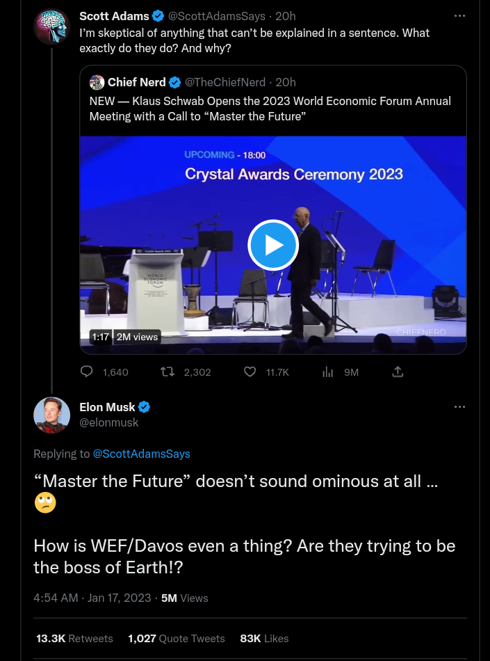Click Chief Nerd's verified badge

(x=175, y=82)
